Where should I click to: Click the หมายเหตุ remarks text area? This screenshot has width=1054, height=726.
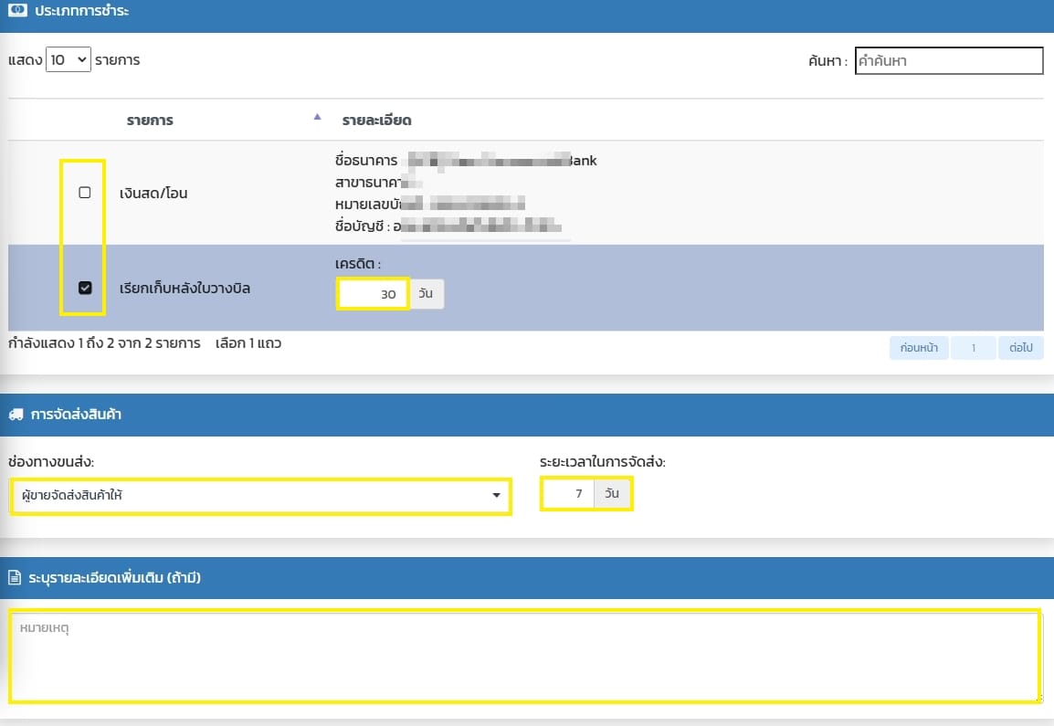(525, 658)
